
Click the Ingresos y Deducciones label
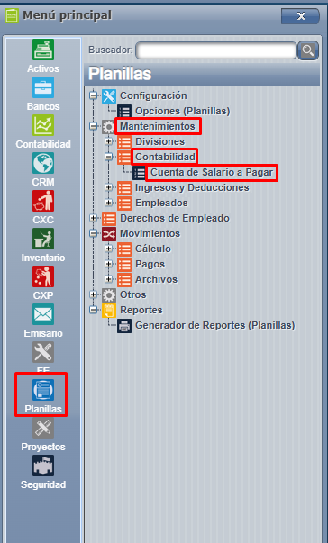[192, 187]
